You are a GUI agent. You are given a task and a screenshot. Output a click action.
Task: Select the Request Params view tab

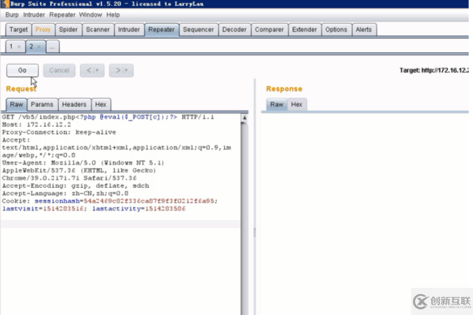pyautogui.click(x=42, y=104)
